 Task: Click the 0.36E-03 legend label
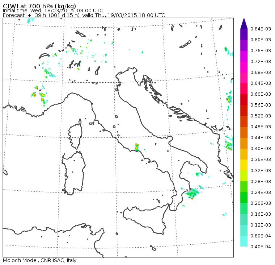(261, 160)
